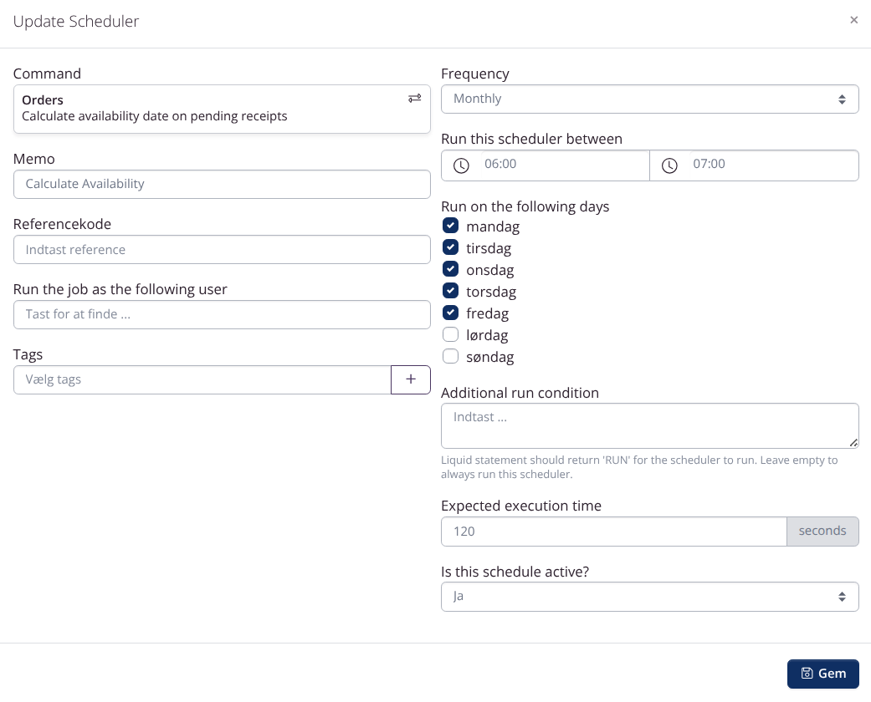Enable the lørdag checkbox

tap(450, 334)
